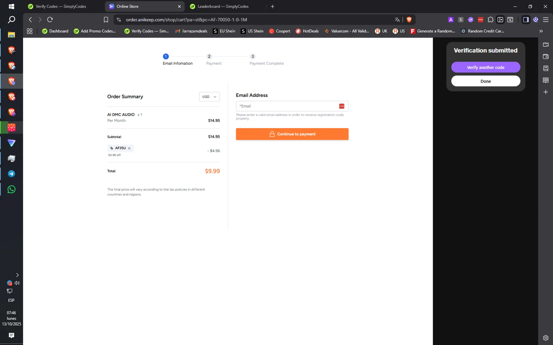Open sidebar reading list icon
This screenshot has width=553, height=345.
(546, 80)
